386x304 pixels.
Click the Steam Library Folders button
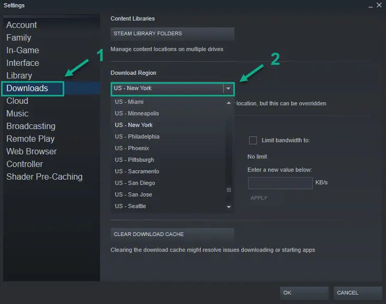point(172,34)
